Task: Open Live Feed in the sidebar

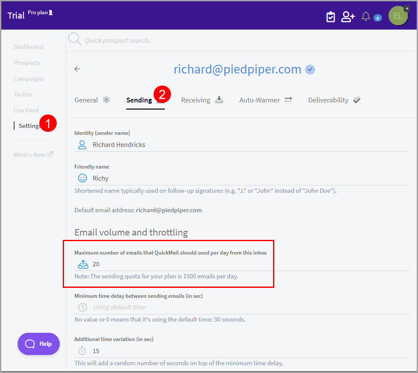Action: tap(26, 110)
